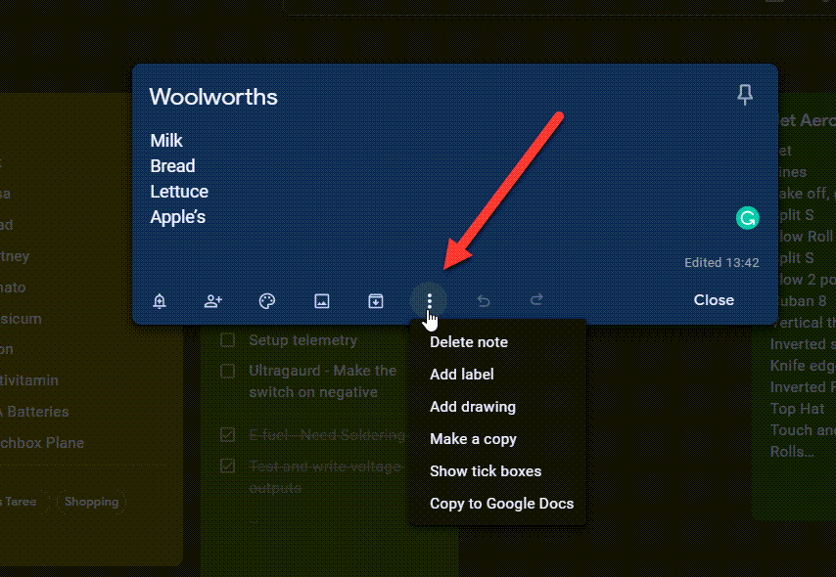Viewport: 836px width, 577px height.
Task: Open the Grammarly icon in note
Action: pos(748,218)
